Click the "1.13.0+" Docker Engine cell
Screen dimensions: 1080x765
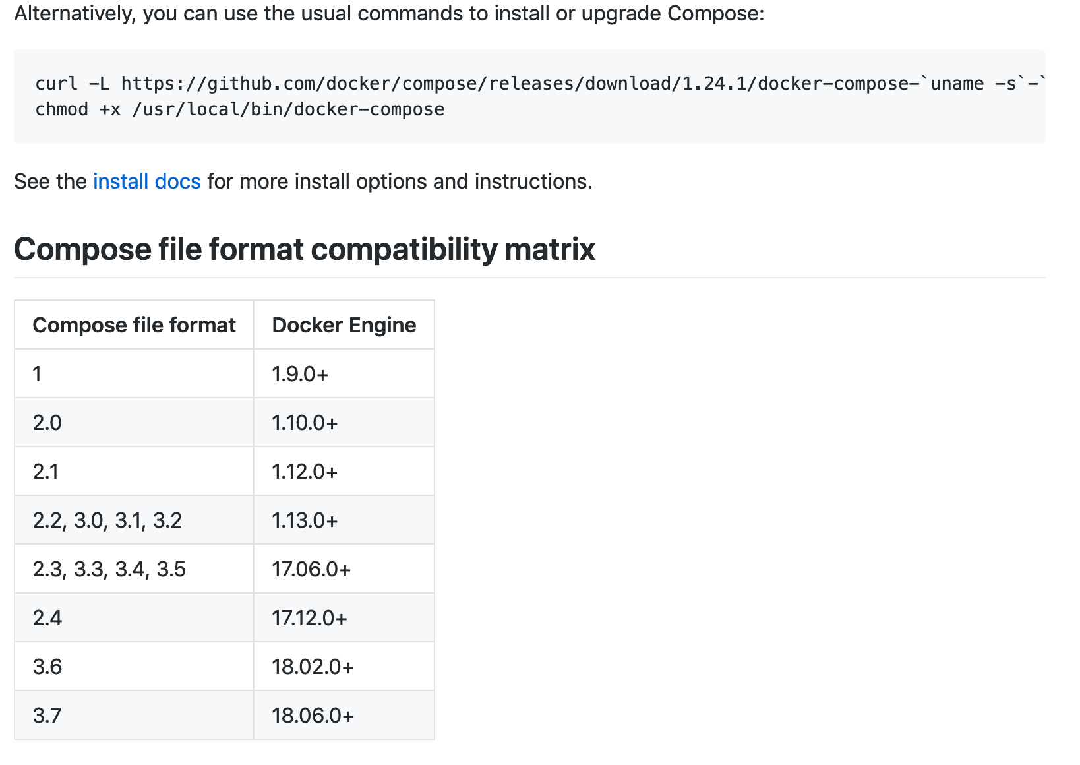click(x=305, y=520)
